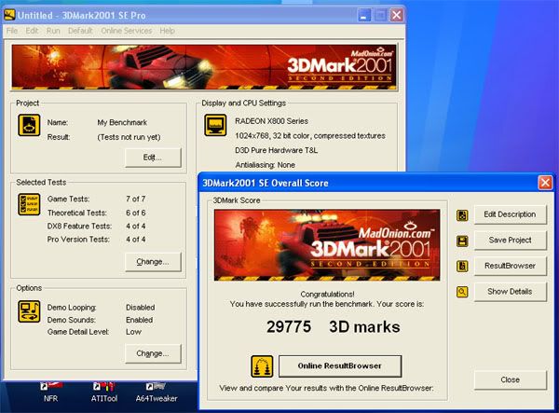Click the Save Project floppy disk icon
Screen dimensions: 559x413
(x=462, y=241)
